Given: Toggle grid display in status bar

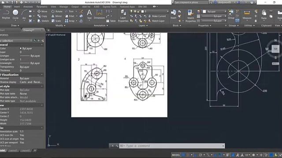Looking at the screenshot, I should pos(183,155).
